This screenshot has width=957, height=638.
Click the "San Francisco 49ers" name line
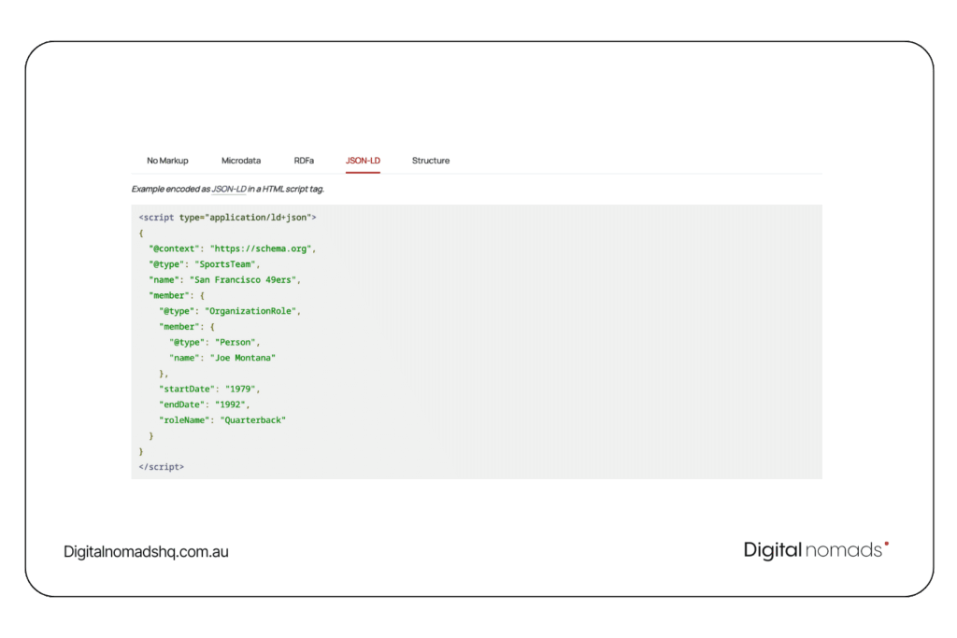pyautogui.click(x=224, y=280)
